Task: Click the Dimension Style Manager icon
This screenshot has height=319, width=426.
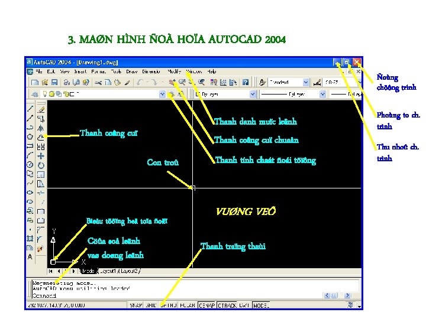Action: (x=317, y=82)
